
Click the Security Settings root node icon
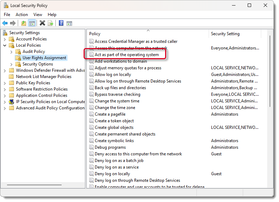click(5, 33)
